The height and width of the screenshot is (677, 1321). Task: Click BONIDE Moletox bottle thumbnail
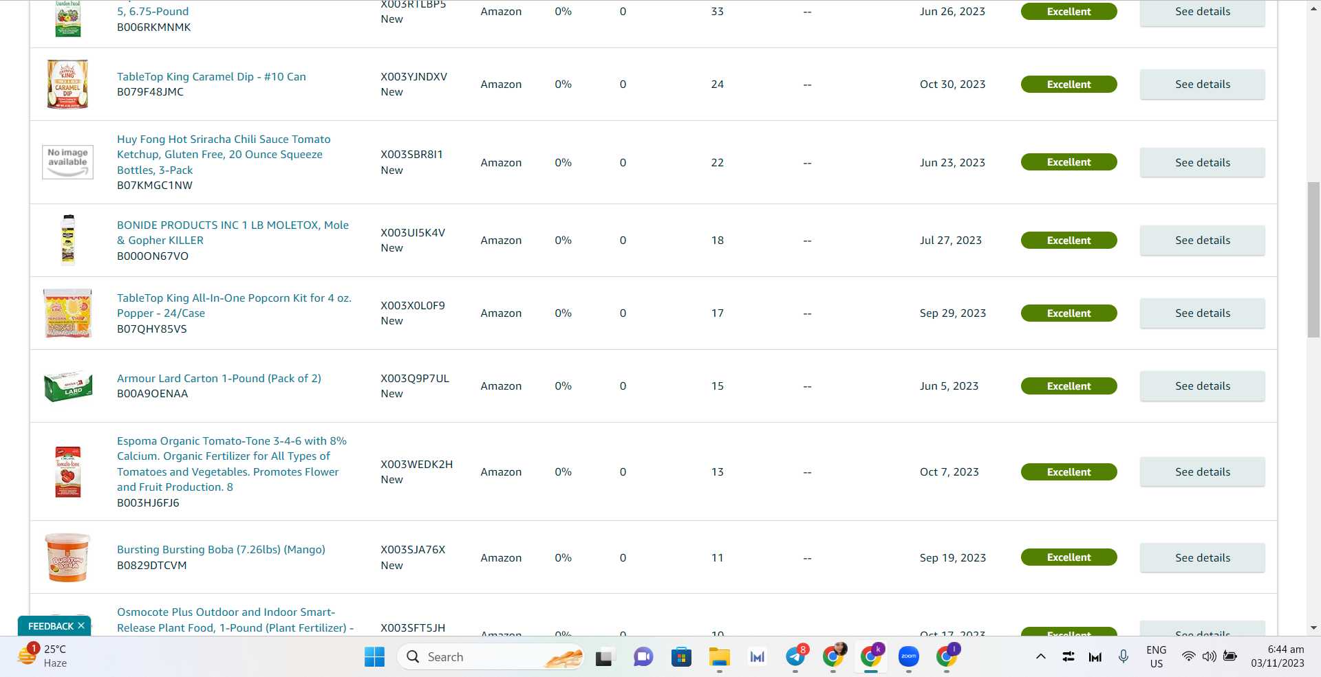(67, 240)
